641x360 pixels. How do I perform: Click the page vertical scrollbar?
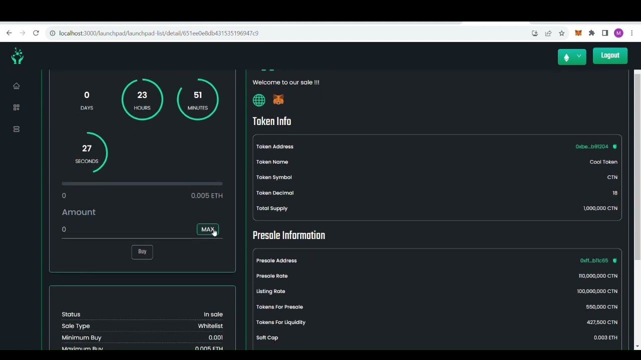pyautogui.click(x=637, y=167)
